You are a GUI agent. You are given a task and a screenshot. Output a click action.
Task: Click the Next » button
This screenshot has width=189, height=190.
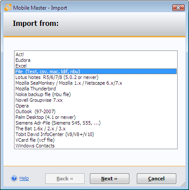pos(110,179)
